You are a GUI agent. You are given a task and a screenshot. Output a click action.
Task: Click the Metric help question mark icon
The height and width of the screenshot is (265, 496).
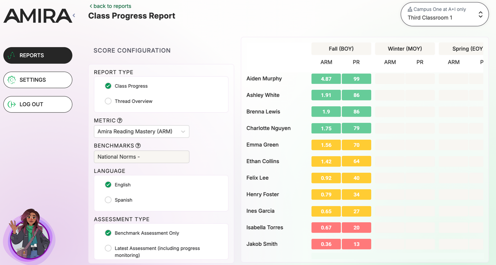(119, 120)
